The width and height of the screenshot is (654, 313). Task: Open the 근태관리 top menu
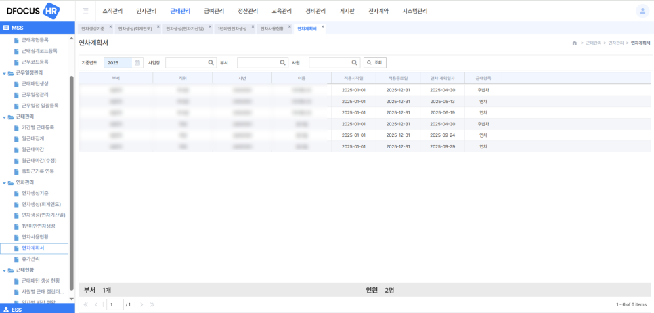180,12
